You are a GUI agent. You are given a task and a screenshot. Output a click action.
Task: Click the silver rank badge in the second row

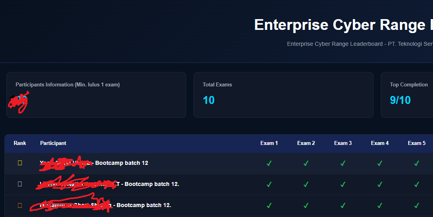click(x=20, y=184)
